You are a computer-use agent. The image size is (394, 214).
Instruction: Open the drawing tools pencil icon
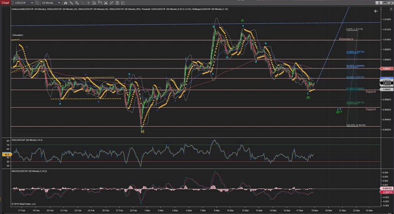71,3
